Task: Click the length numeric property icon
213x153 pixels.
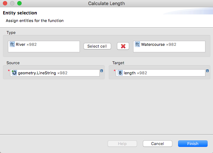Action: point(120,73)
